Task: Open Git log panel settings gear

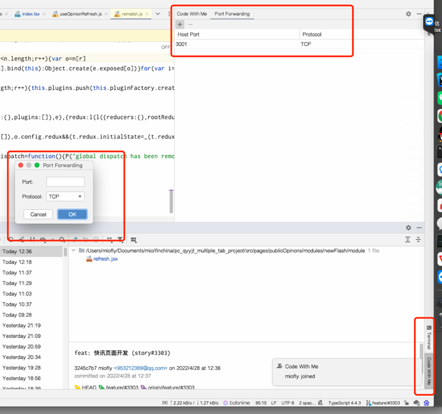Action: click(408, 228)
